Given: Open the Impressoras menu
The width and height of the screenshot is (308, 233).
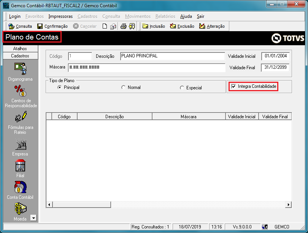Looking at the screenshot, I should [x=60, y=16].
